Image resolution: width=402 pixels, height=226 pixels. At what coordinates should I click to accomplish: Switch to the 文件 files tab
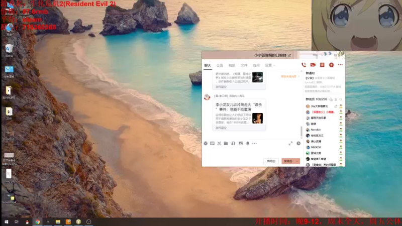(244, 65)
